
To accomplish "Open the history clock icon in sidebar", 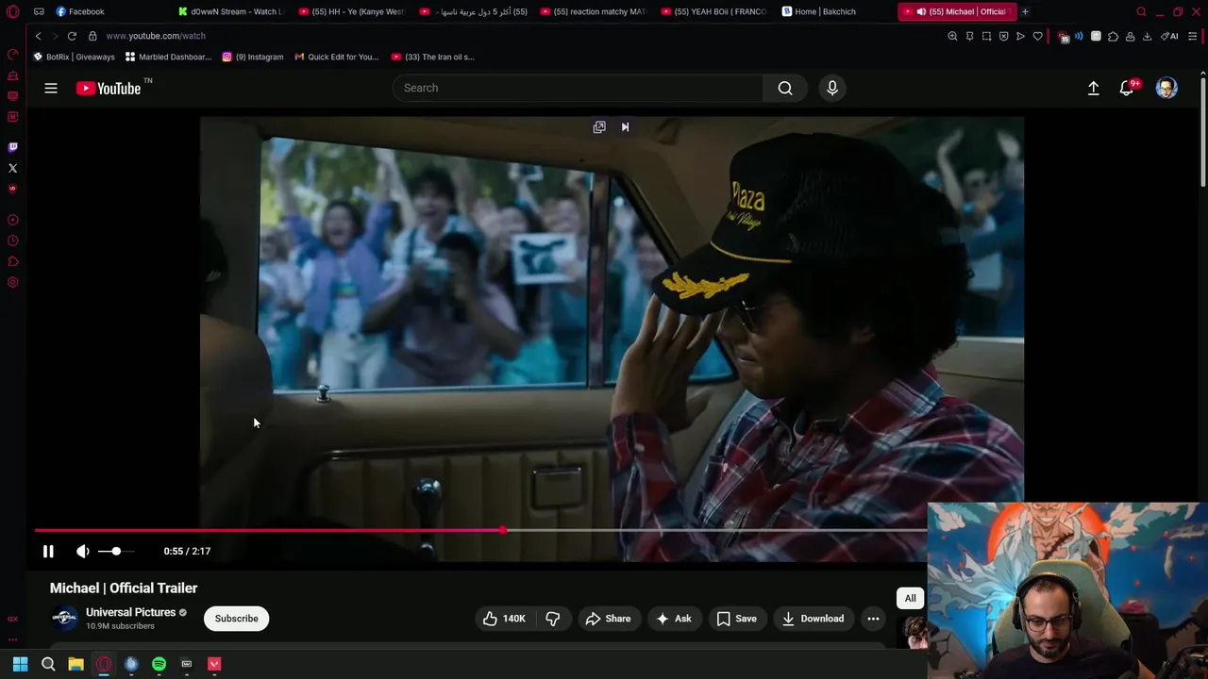I will [x=12, y=240].
